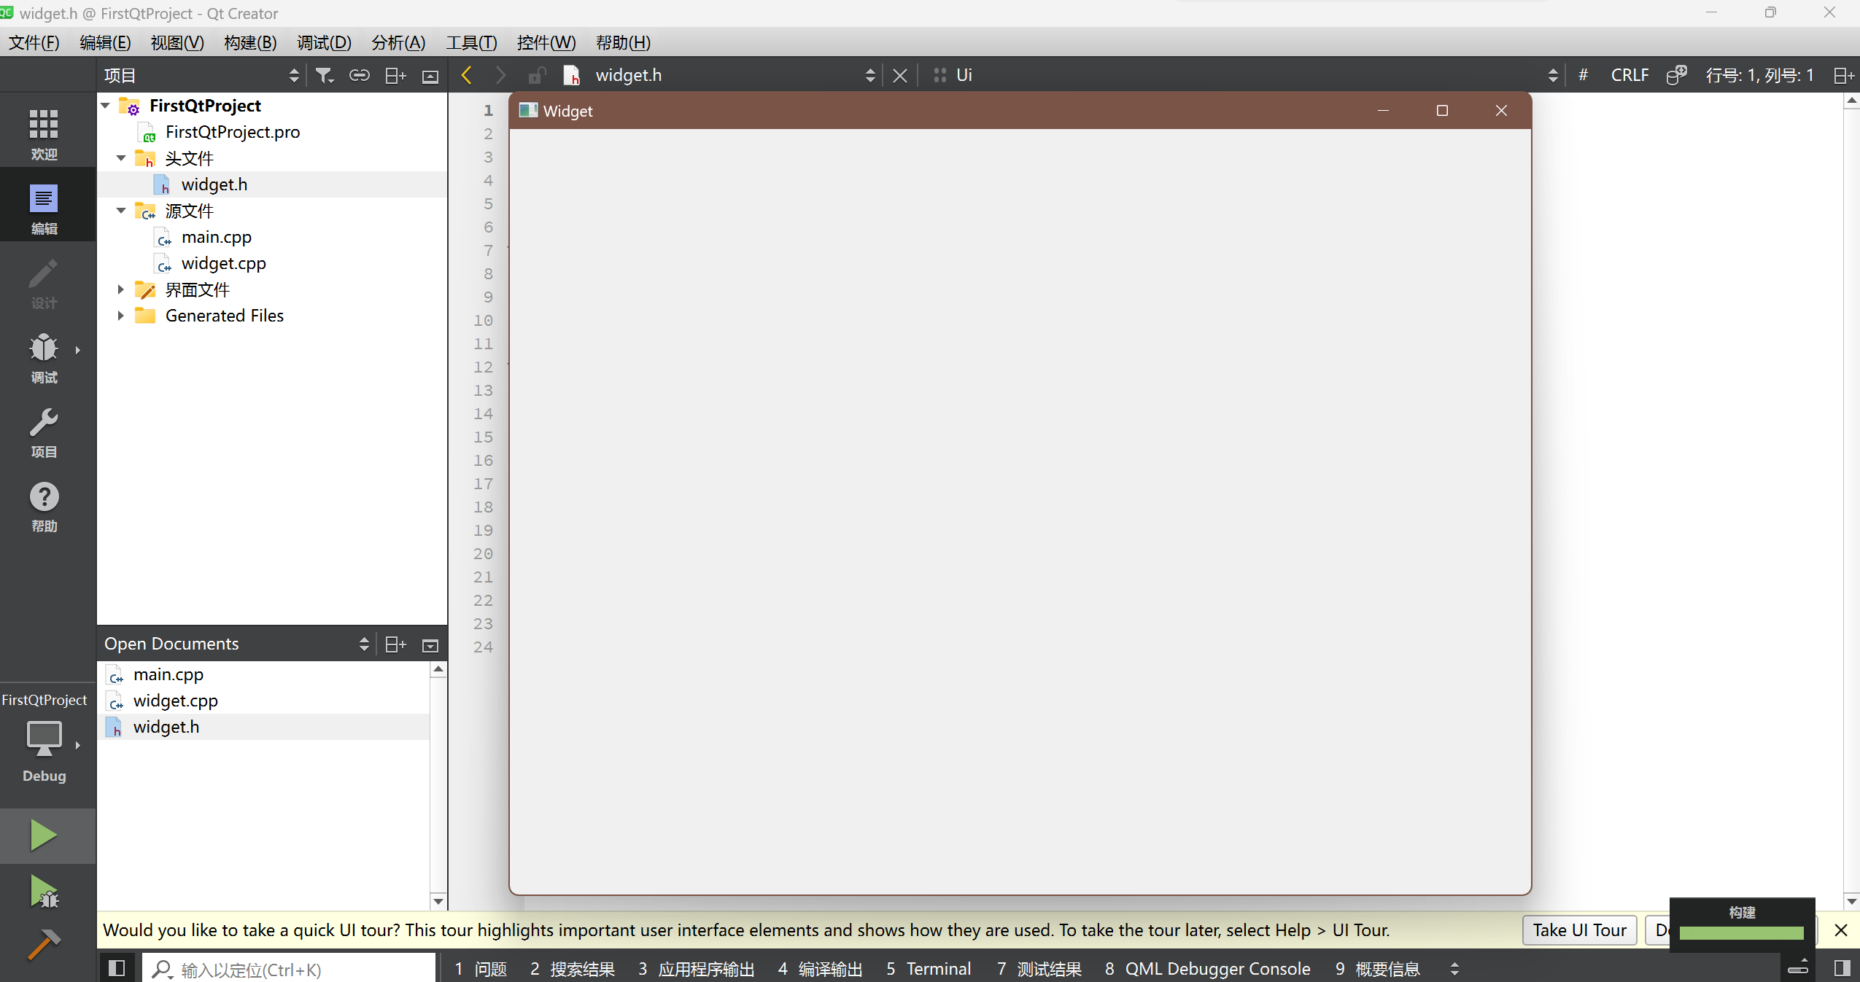The height and width of the screenshot is (982, 1860).
Task: Open the 视图(V) menu
Action: click(177, 42)
